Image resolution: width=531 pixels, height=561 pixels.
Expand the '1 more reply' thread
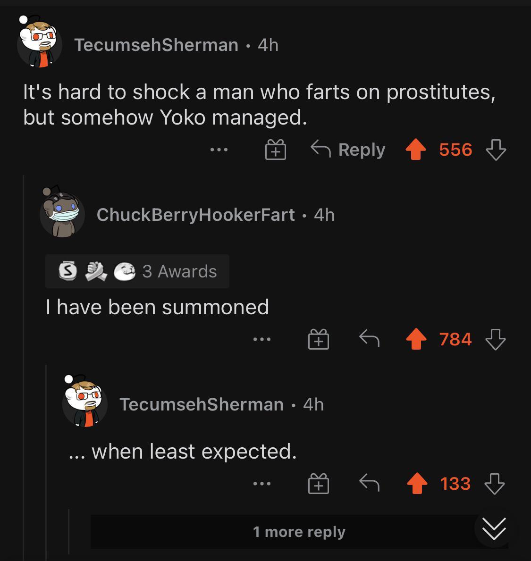pos(299,532)
